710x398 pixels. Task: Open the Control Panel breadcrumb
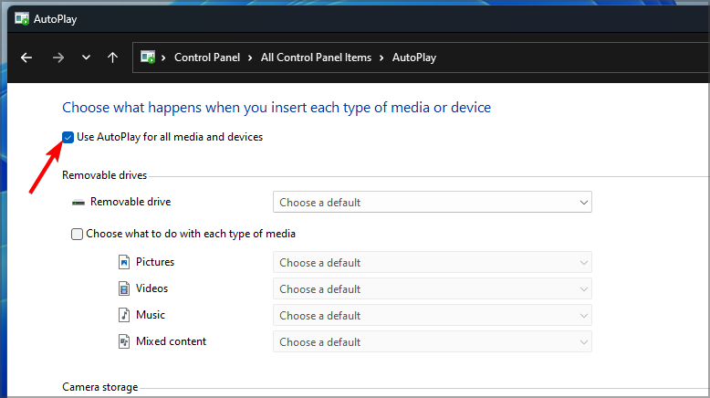click(x=207, y=58)
